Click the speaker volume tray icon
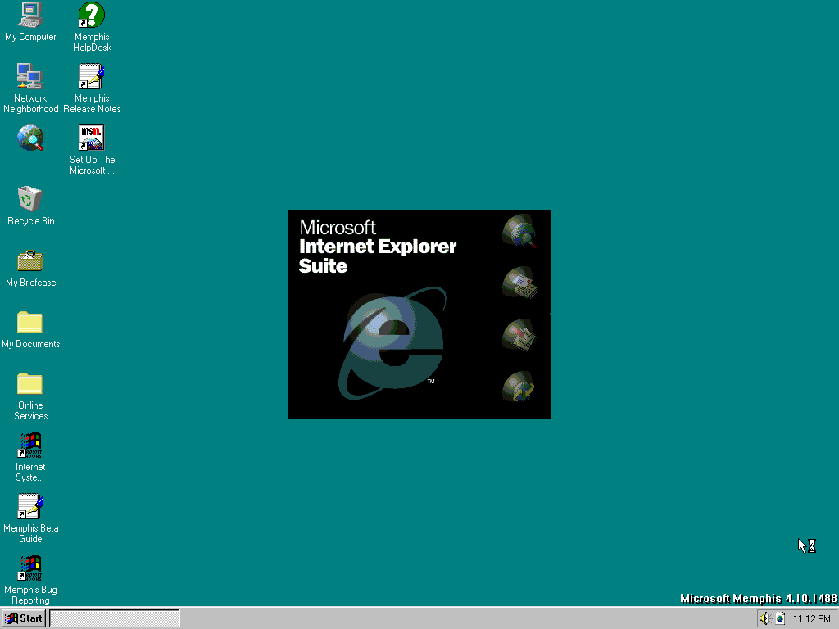The height and width of the screenshot is (629, 839). click(x=764, y=618)
